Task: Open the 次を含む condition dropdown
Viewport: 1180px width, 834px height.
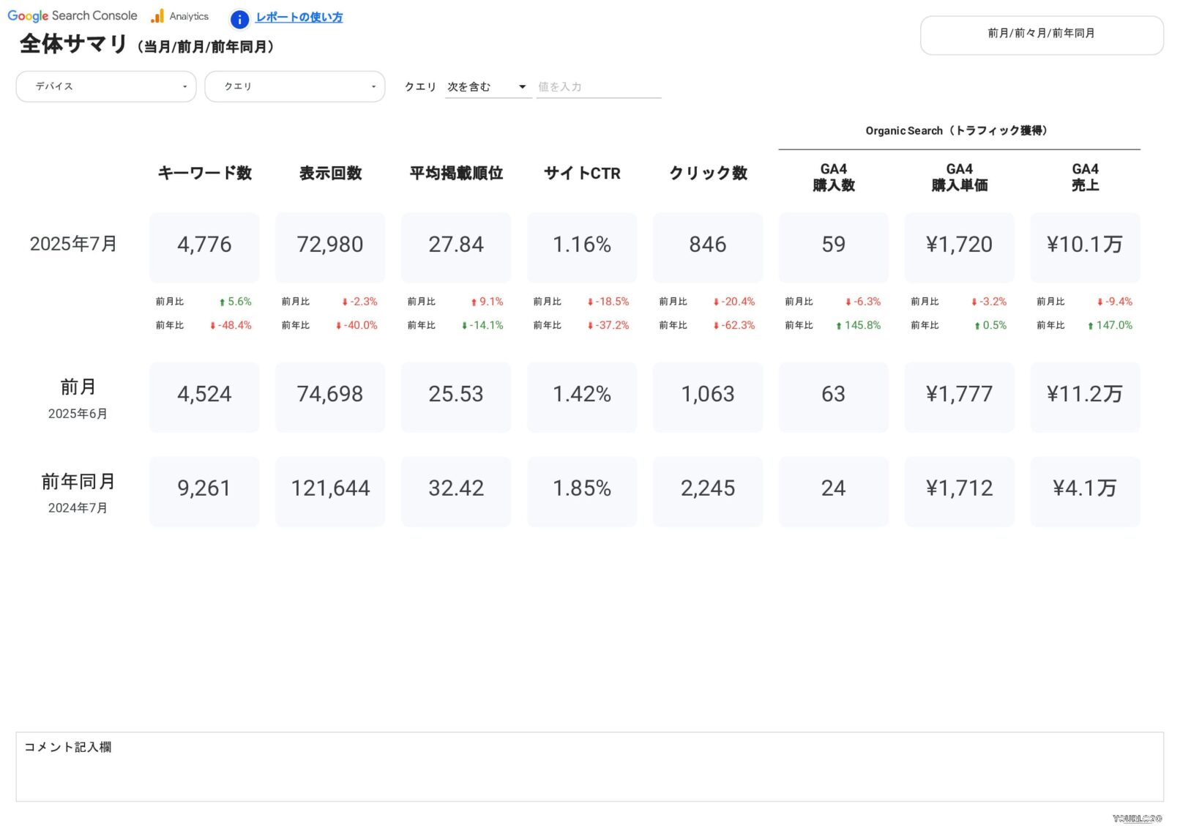Action: pos(488,87)
